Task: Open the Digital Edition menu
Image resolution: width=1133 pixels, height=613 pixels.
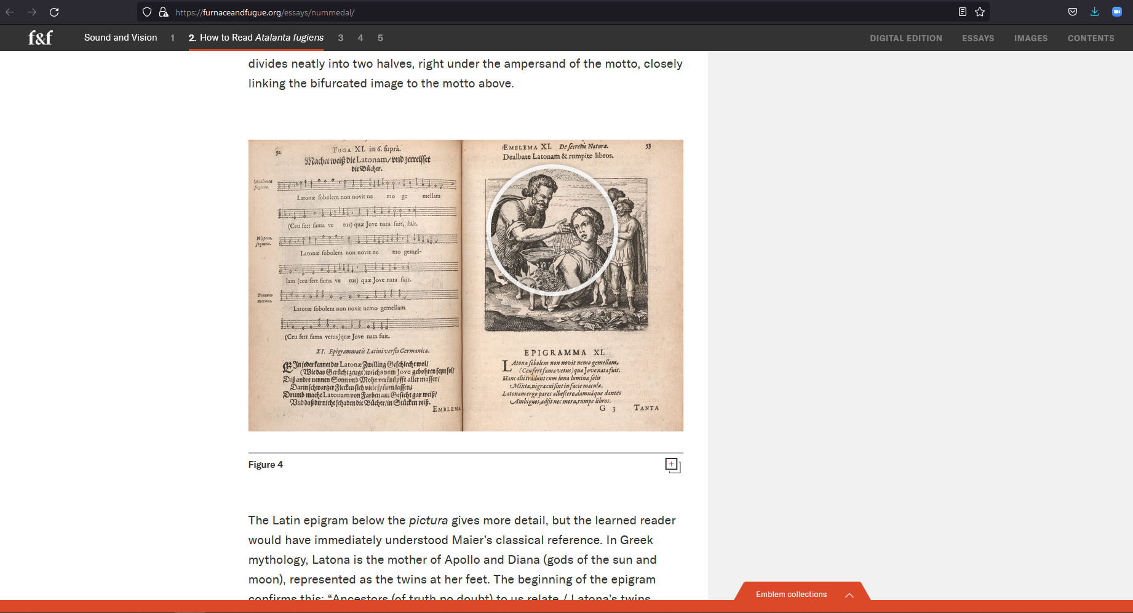Action: click(x=906, y=38)
